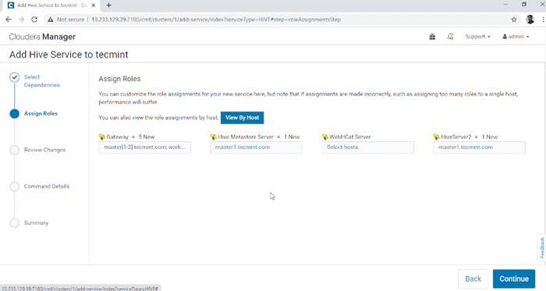
Task: Expand the admin user dropdown
Action: [x=516, y=37]
